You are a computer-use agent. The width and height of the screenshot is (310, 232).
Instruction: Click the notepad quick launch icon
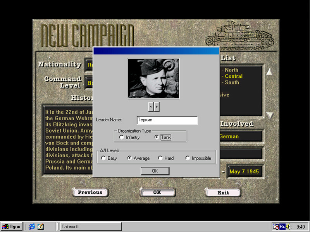point(41,227)
